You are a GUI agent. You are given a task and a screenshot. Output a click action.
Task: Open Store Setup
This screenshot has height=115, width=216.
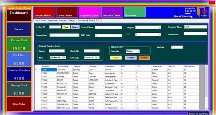(19, 104)
